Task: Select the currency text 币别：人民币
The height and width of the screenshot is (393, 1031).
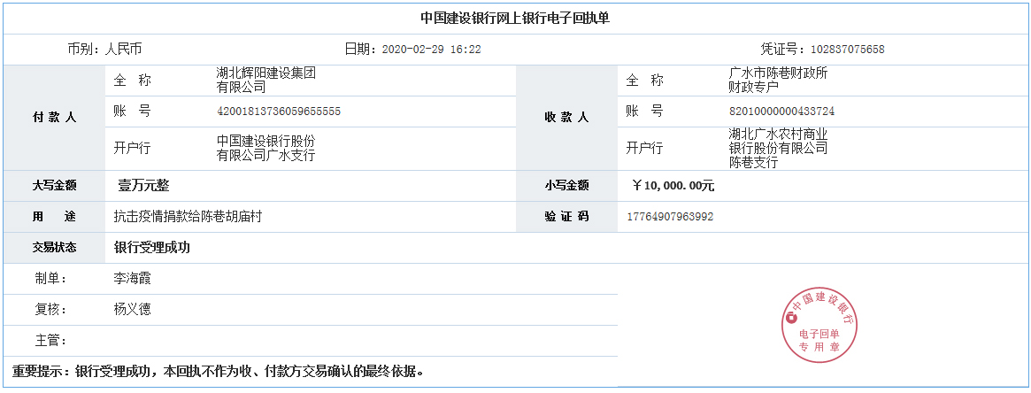Action: click(x=104, y=50)
